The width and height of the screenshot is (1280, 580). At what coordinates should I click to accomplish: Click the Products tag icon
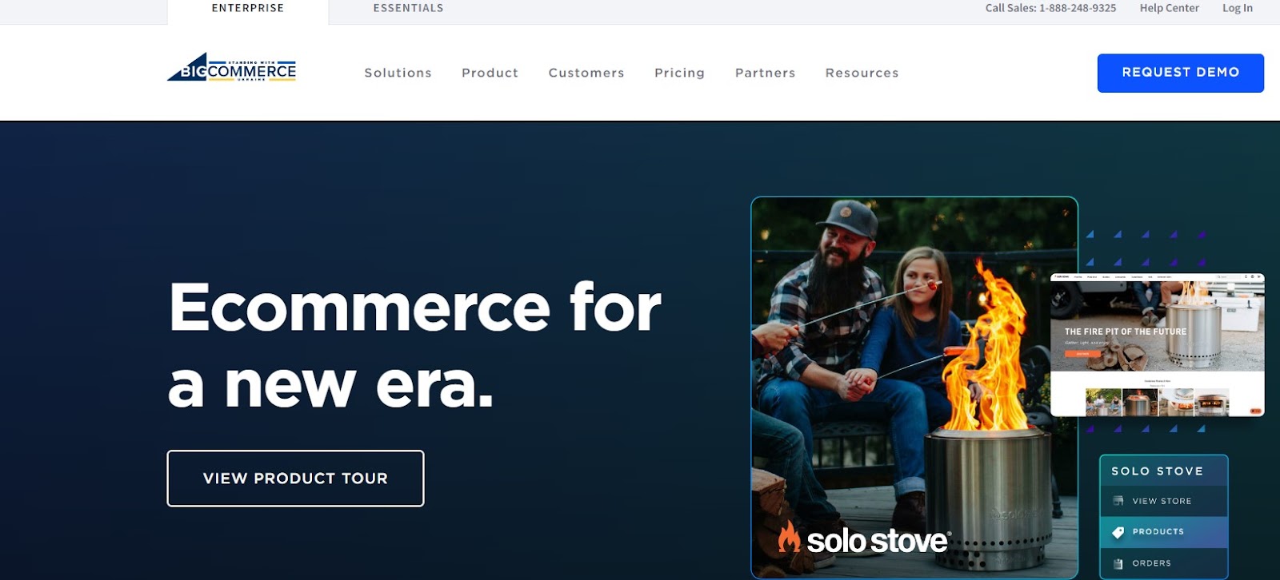click(1118, 532)
